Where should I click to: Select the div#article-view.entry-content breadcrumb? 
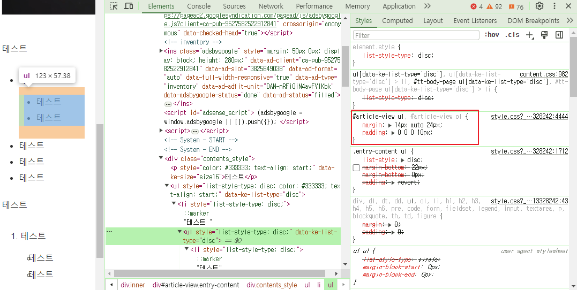pos(196,285)
